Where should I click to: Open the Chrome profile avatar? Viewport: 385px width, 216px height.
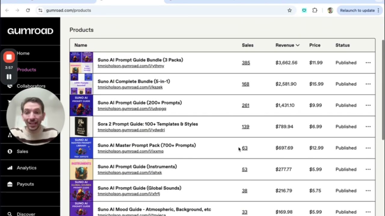330,10
